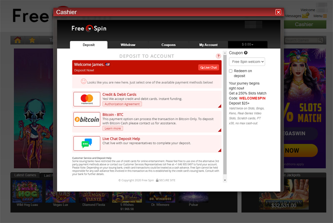Image resolution: width=333 pixels, height=223 pixels.
Task: Close the Cashier dialog
Action: tap(278, 12)
